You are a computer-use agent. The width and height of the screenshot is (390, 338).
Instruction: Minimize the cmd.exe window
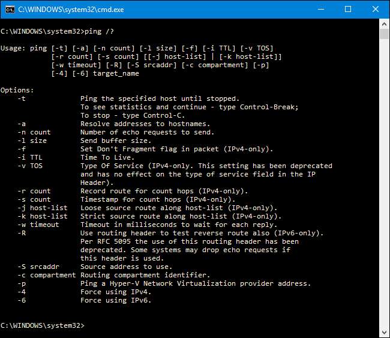(320, 10)
